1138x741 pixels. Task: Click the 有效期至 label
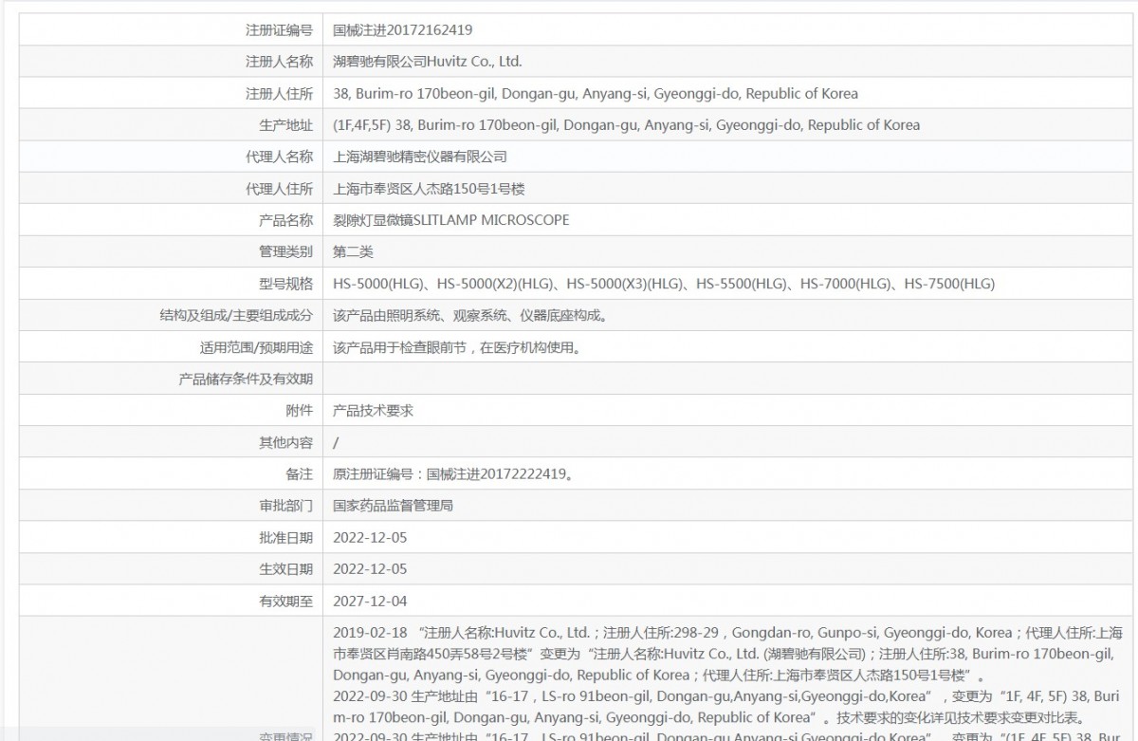point(285,602)
